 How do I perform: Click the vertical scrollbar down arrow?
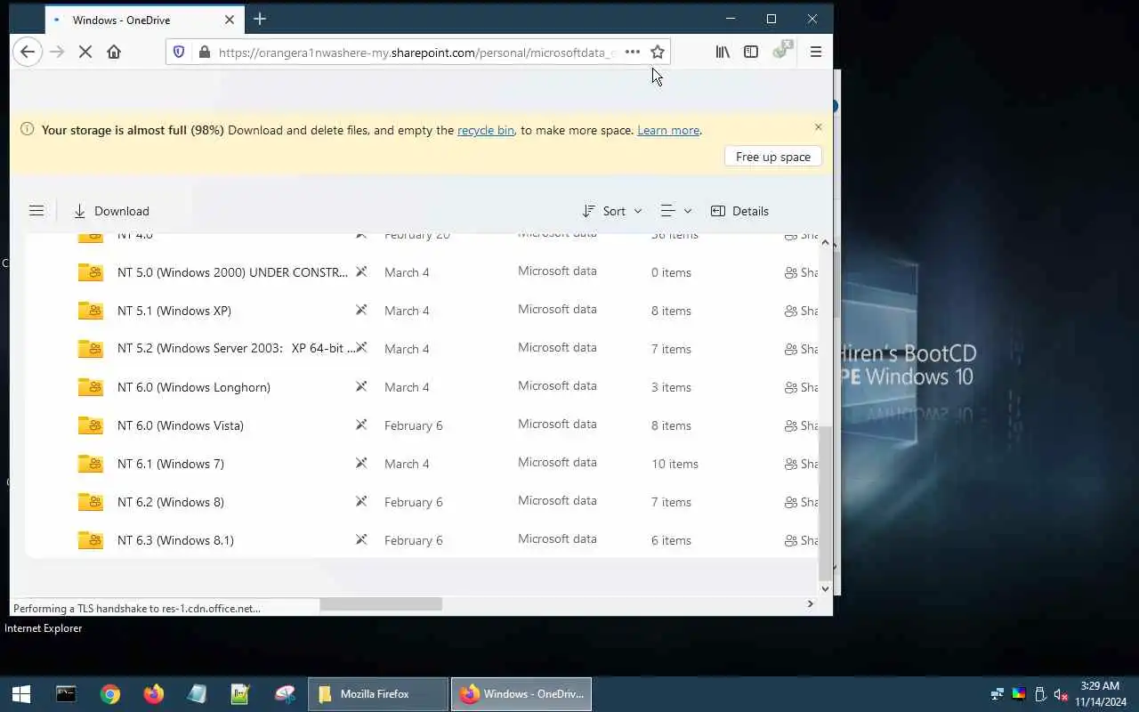pyautogui.click(x=825, y=588)
